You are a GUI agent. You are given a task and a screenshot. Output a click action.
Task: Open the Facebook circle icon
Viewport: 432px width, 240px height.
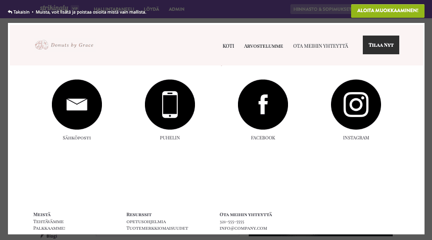[x=263, y=104]
